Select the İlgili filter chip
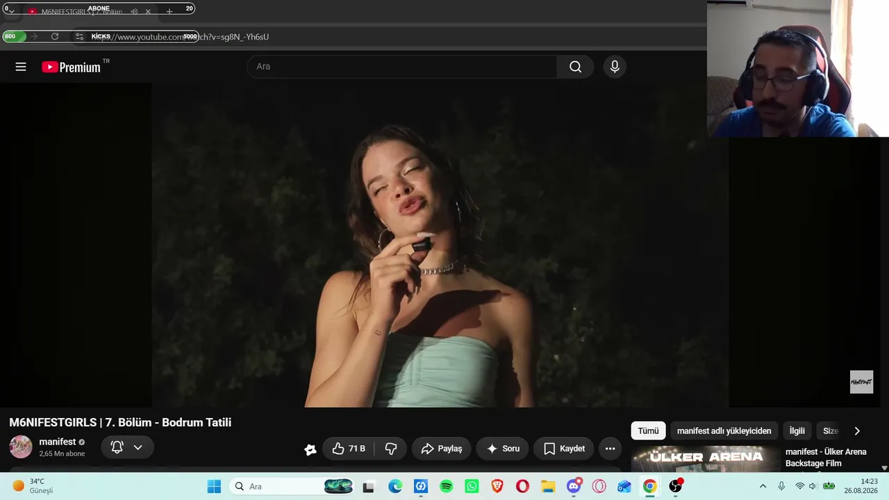Screen dimensions: 889x500 click(x=797, y=431)
